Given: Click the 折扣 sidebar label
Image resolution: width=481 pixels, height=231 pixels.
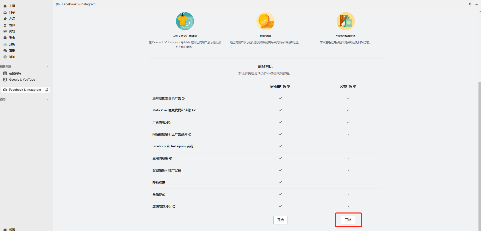Looking at the screenshot, I should (12, 57).
